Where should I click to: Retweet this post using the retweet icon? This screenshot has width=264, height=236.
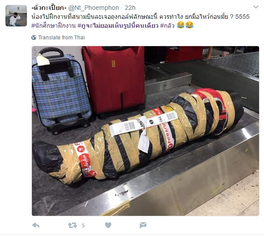(x=72, y=225)
